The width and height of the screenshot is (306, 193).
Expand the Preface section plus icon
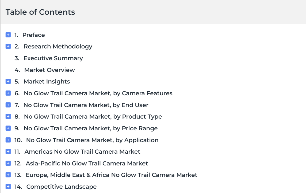pyautogui.click(x=8, y=35)
